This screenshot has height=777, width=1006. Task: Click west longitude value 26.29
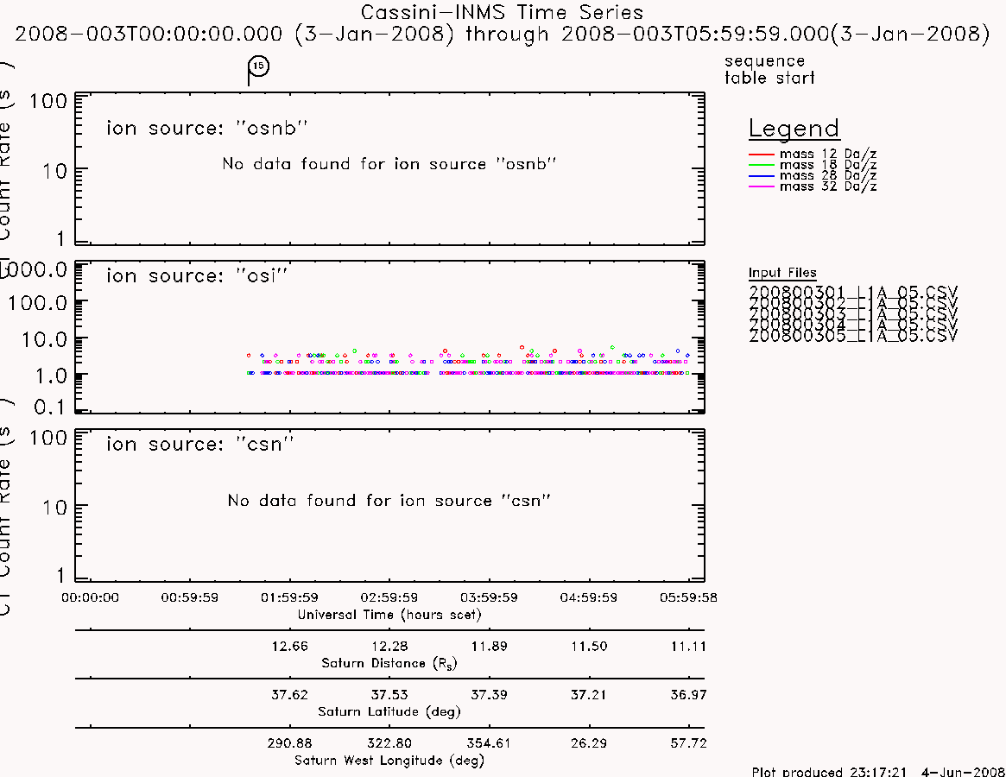pos(589,743)
